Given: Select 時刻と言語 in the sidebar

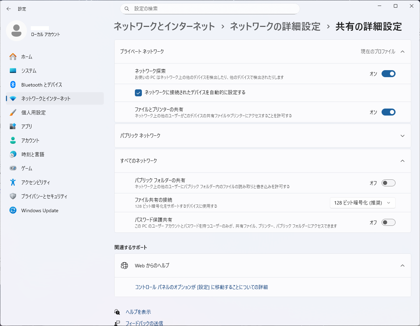Looking at the screenshot, I should (x=32, y=154).
